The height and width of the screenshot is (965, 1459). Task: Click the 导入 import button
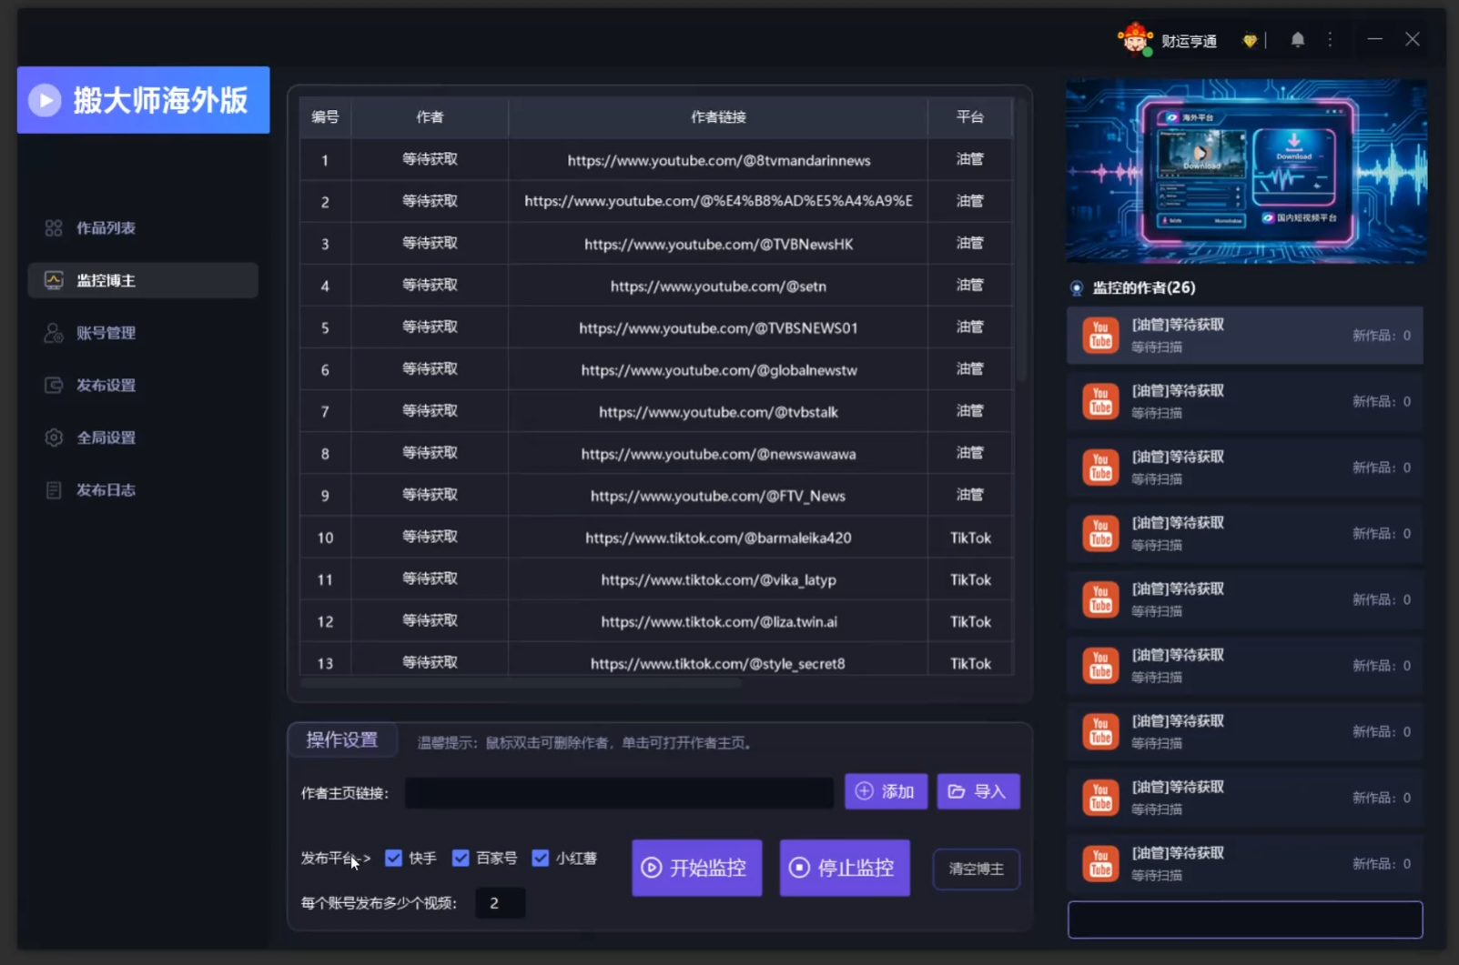(x=978, y=791)
